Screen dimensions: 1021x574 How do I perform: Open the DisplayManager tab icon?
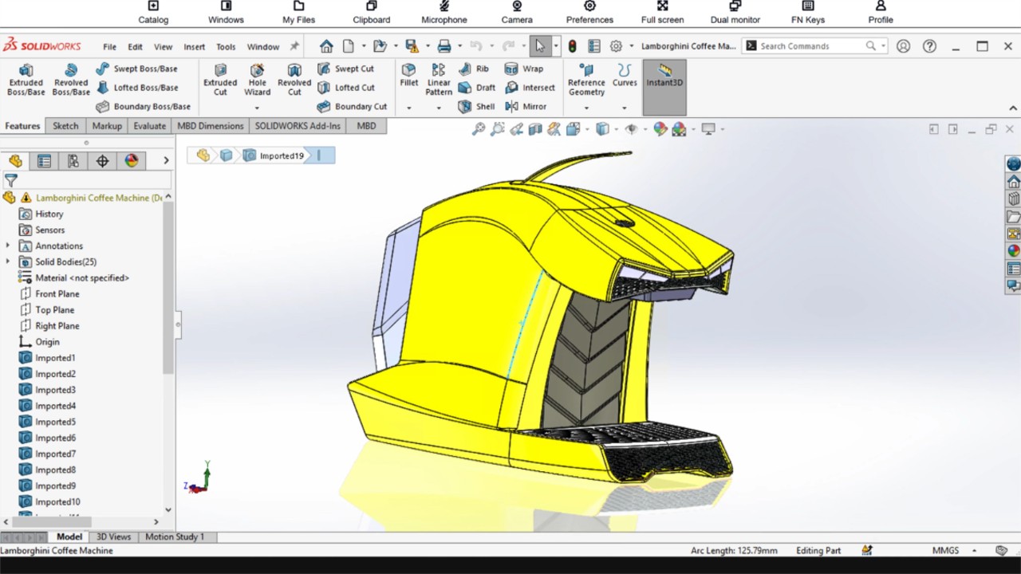(132, 161)
